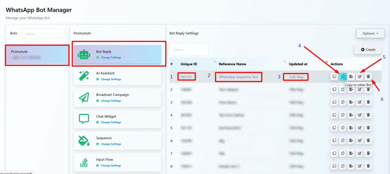Duplicate the bot reply in row 4
This screenshot has width=390, height=174.
[x=334, y=115]
